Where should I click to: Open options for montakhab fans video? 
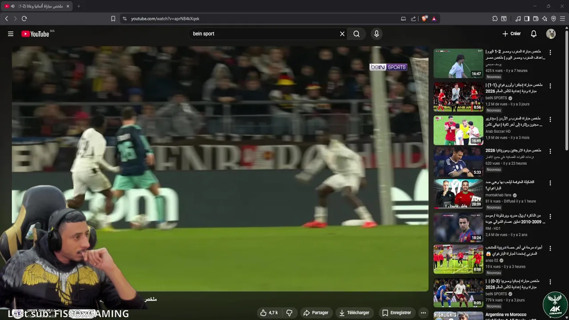click(550, 183)
